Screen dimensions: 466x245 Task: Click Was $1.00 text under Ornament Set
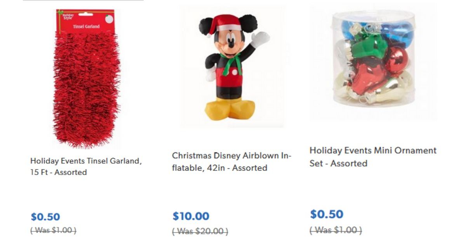point(336,230)
